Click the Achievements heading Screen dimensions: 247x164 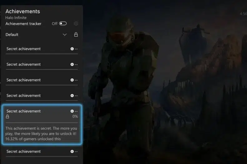(23, 11)
